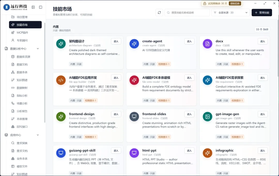
Task: Click the frontend-slides presentation icon
Action: click(x=134, y=116)
